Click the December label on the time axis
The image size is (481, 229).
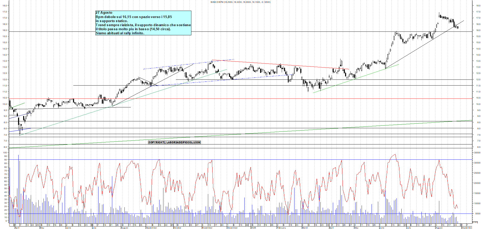click(x=232, y=228)
